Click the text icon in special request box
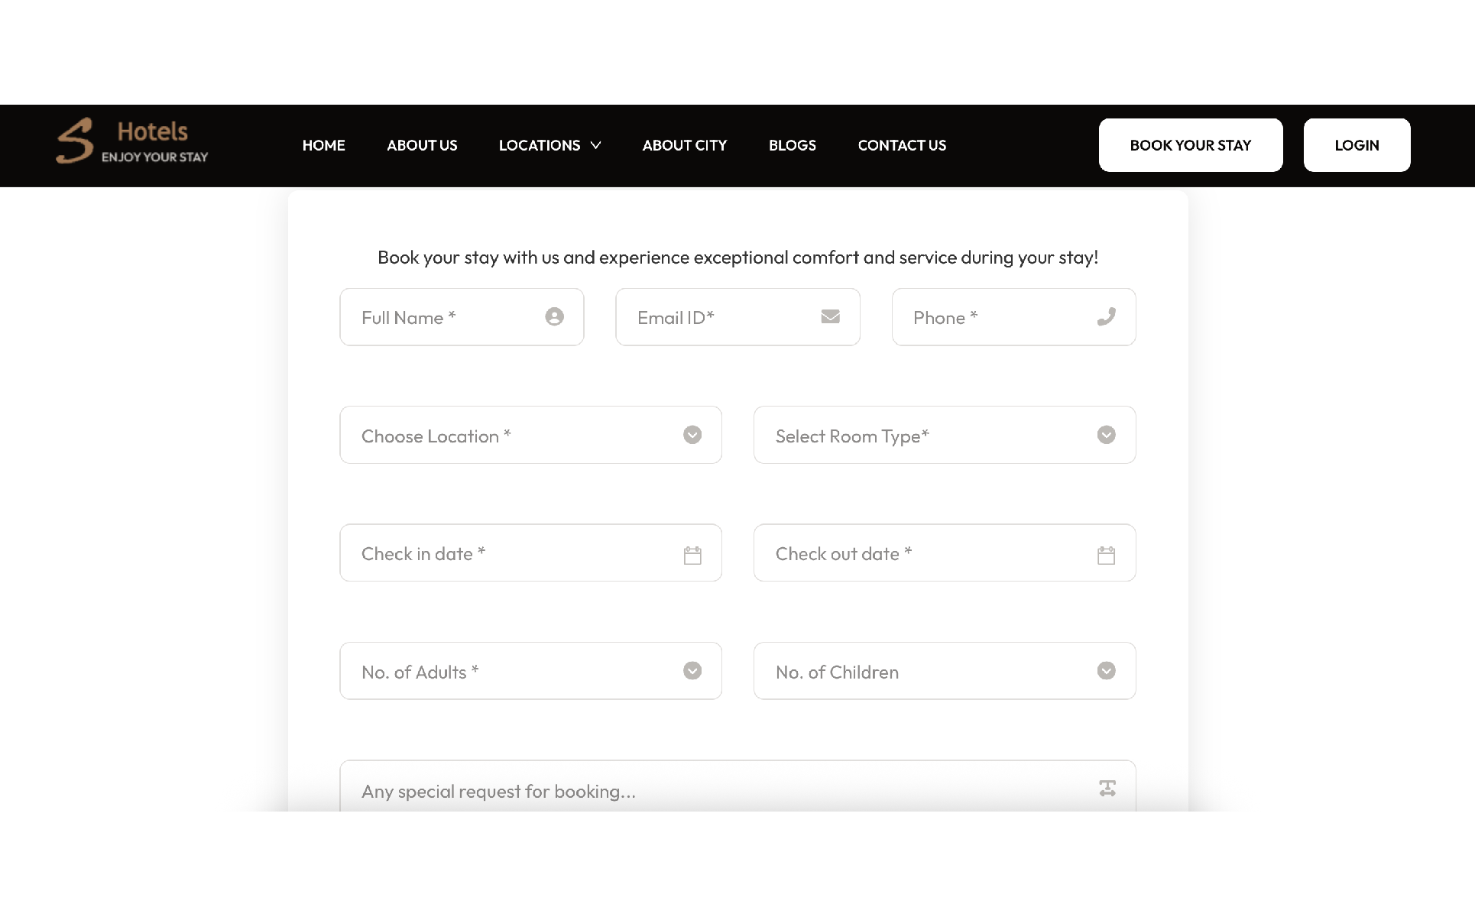Viewport: 1475px width, 917px height. tap(1107, 789)
